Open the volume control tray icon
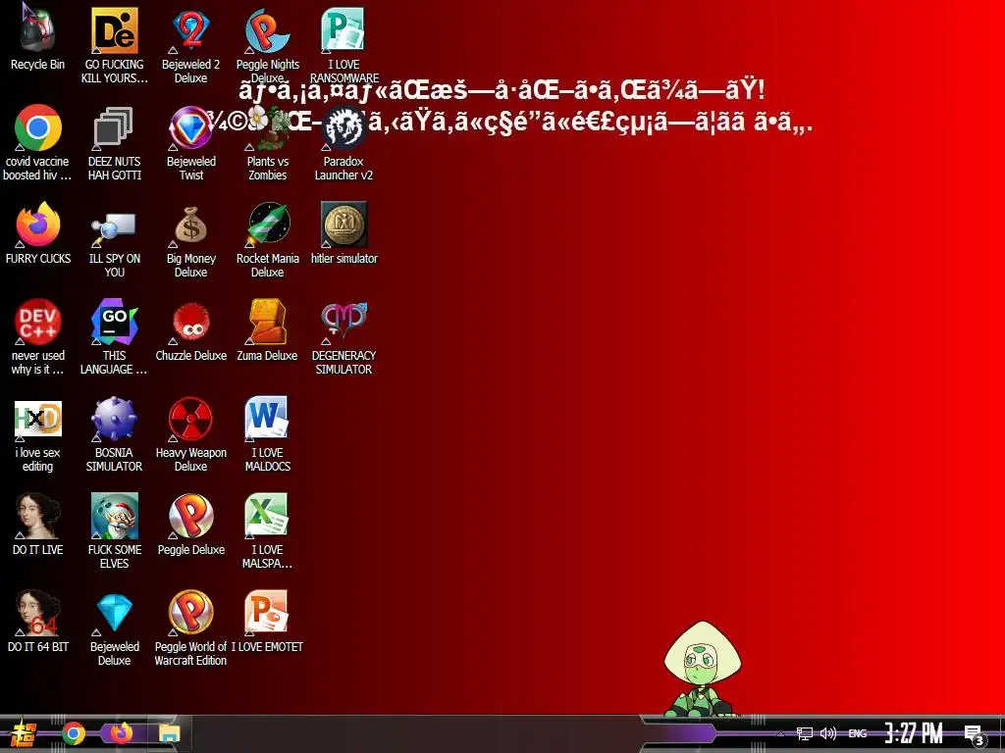The height and width of the screenshot is (753, 1005). [828, 733]
